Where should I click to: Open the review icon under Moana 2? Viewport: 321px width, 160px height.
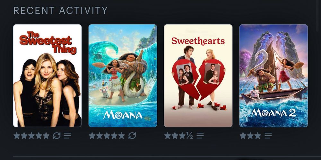pos(268,136)
